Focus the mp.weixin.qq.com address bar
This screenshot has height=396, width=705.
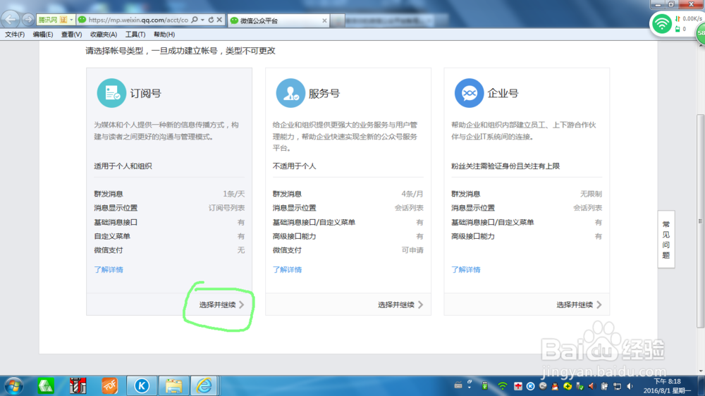point(138,20)
